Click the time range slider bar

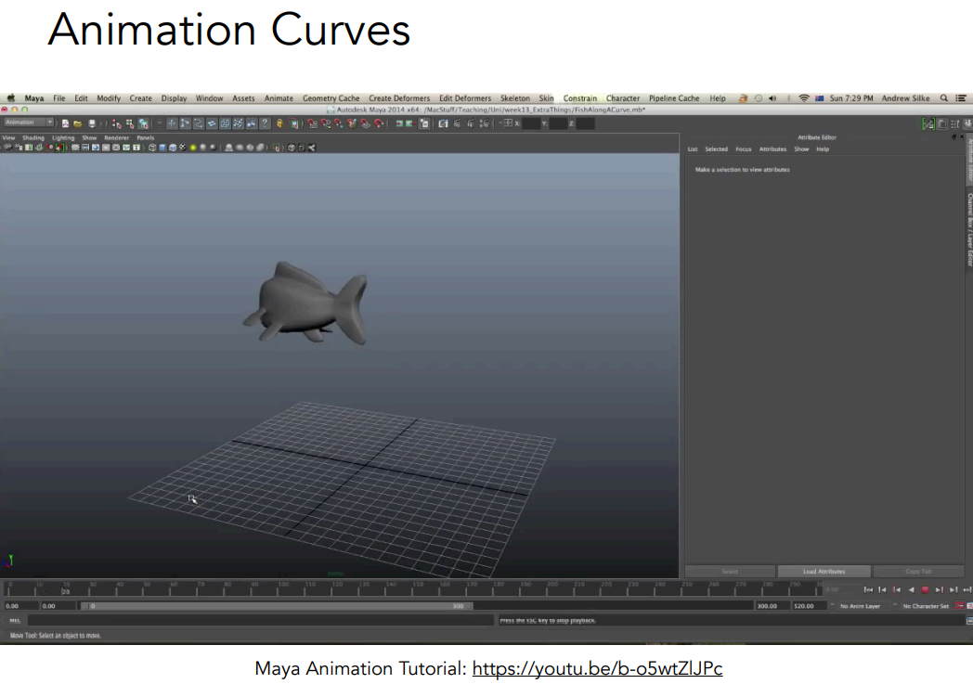279,606
